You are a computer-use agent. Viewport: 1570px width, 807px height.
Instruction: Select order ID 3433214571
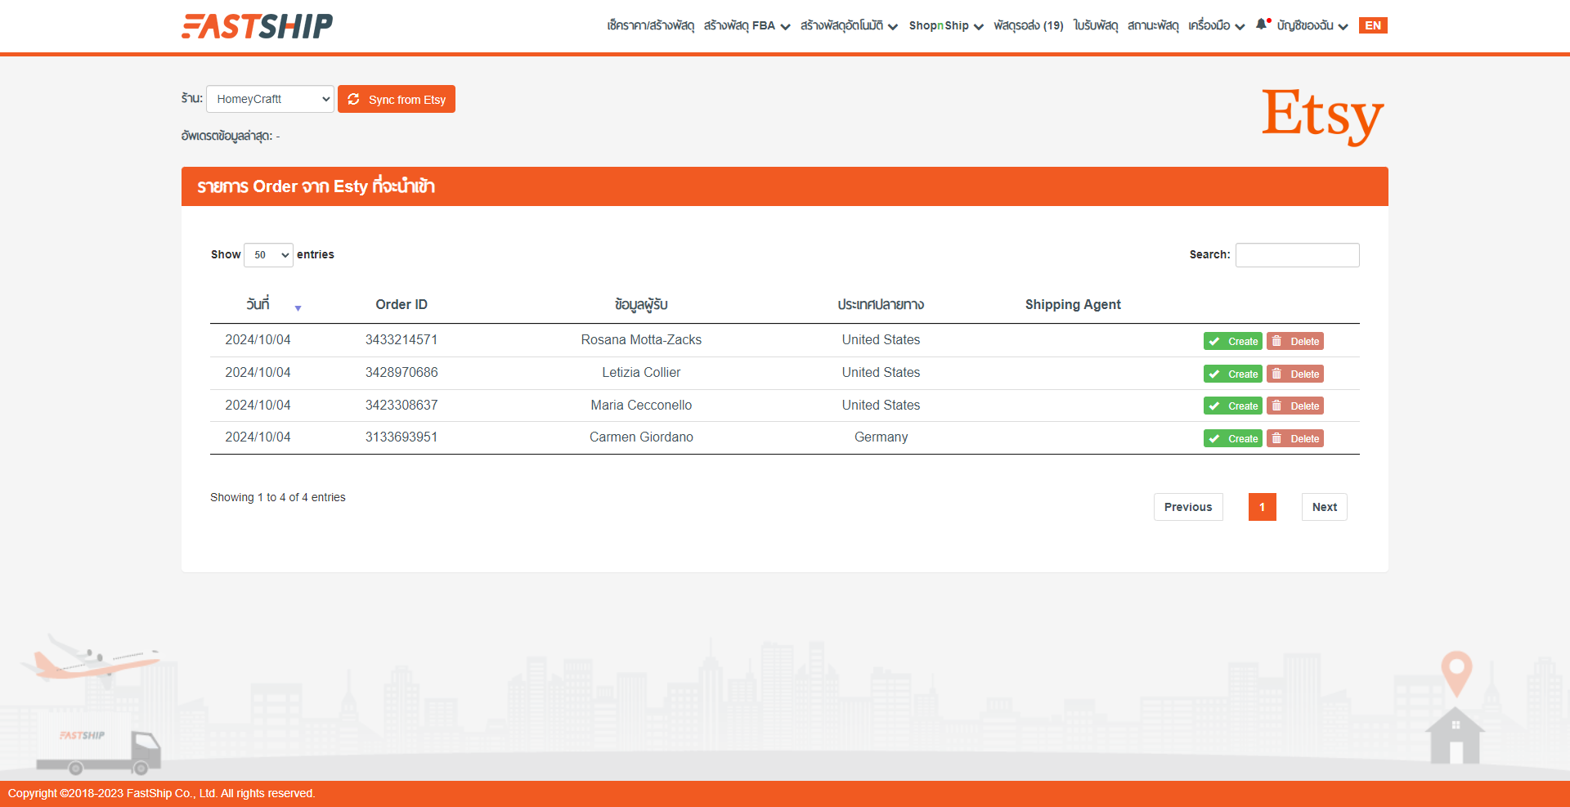(x=401, y=339)
